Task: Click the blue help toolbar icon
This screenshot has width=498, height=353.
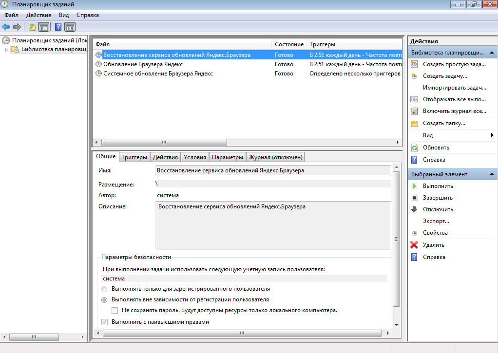Action: [58, 27]
